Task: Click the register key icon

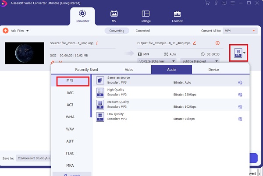Action: pos(216,3)
